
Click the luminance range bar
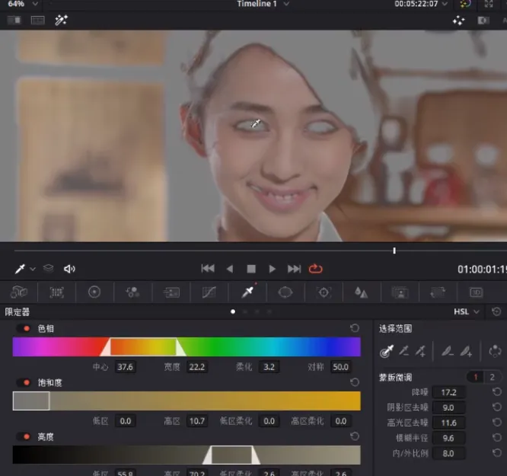pyautogui.click(x=187, y=455)
